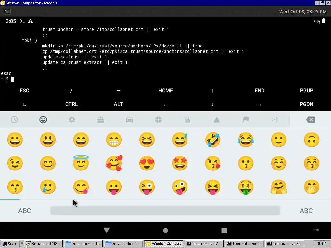Tap the right arrow extra key
The height and width of the screenshot is (248, 331).
pos(260,105)
